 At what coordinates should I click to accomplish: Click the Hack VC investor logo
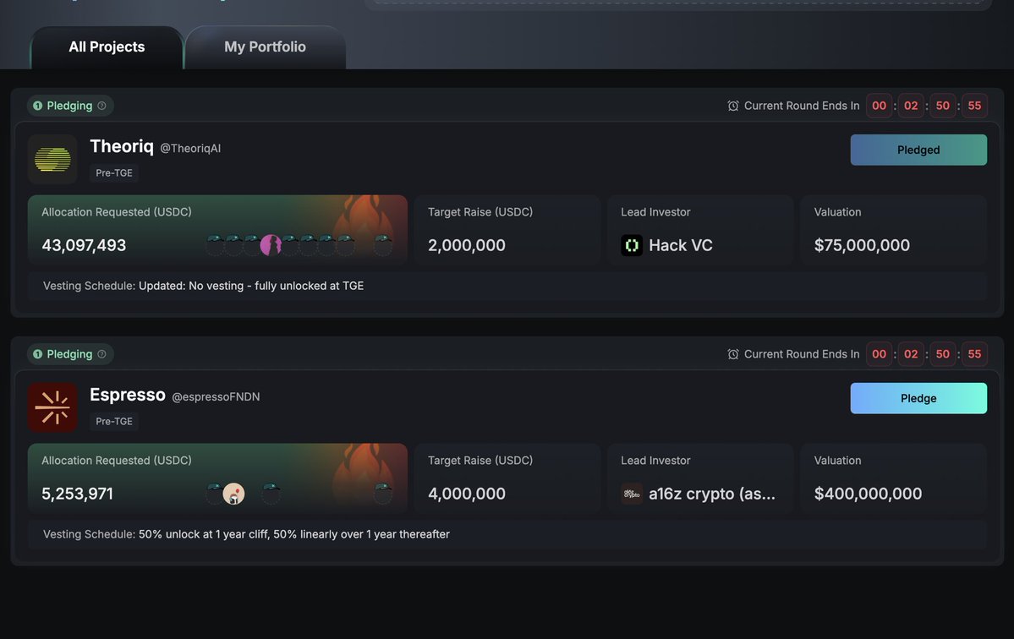[x=632, y=245]
